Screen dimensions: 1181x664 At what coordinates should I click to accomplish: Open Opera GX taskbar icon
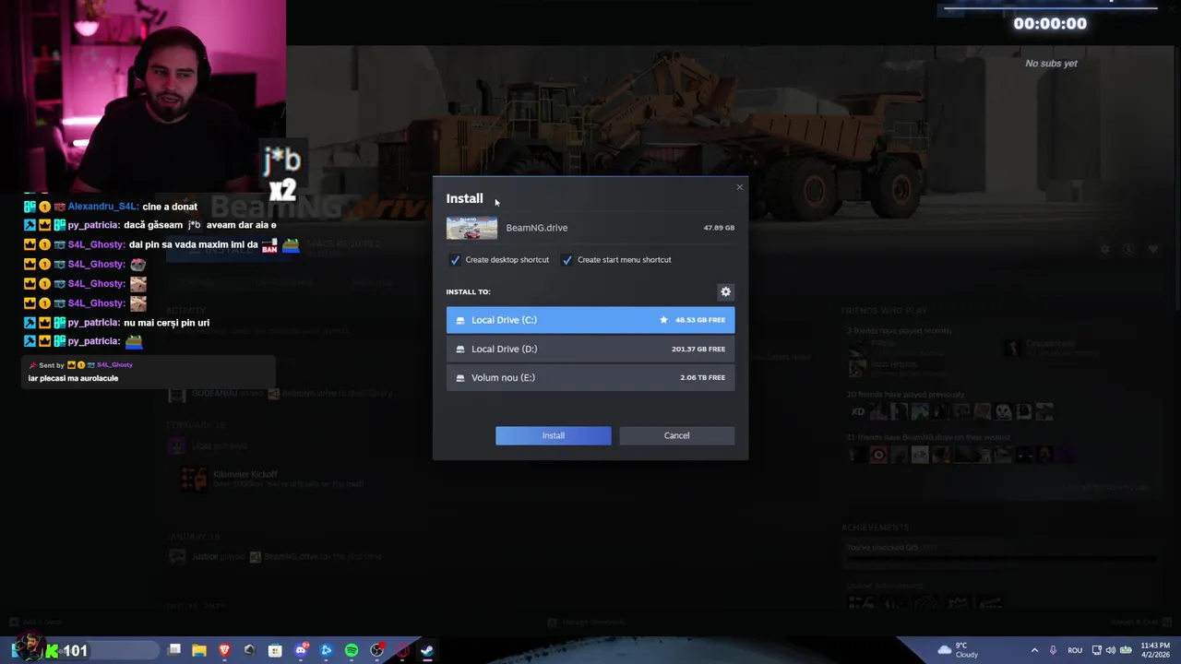pos(402,650)
